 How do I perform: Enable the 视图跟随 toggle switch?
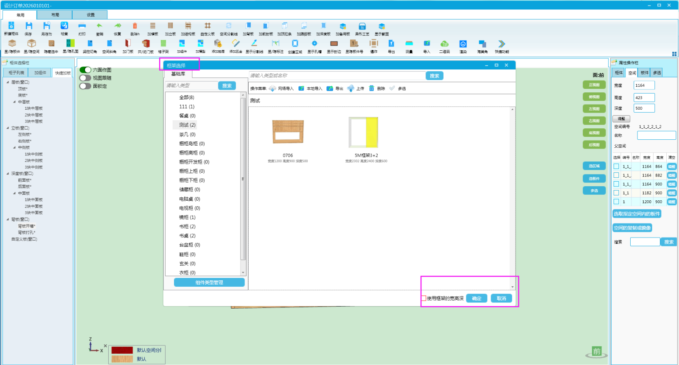(85, 78)
